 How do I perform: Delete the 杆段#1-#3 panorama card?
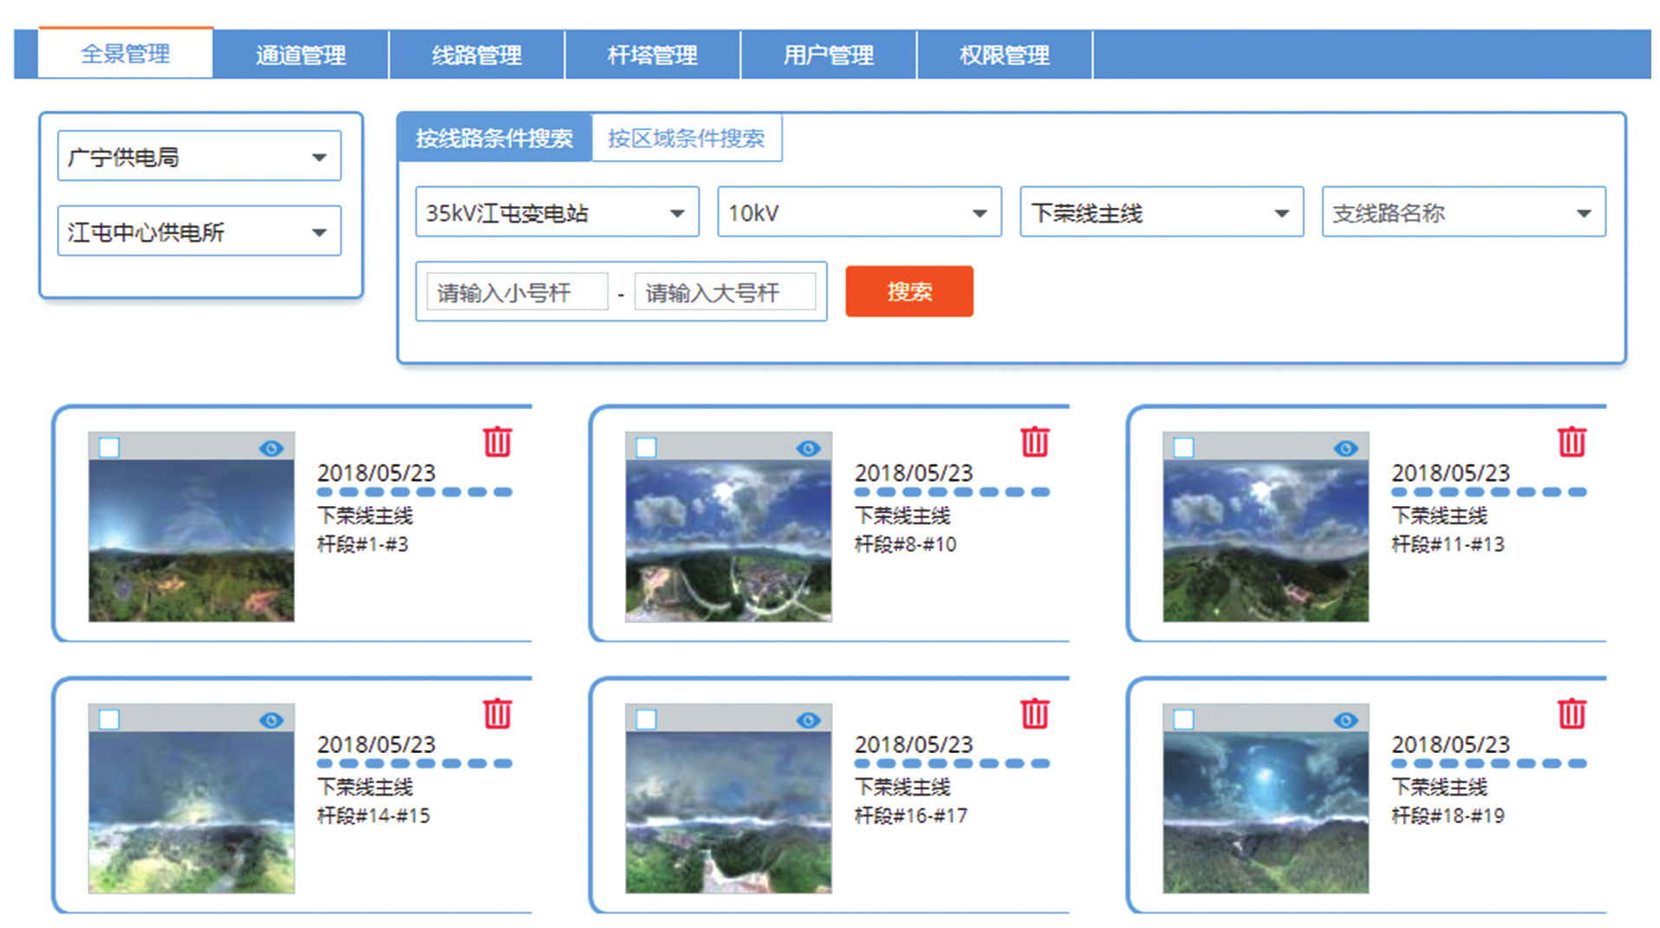pos(498,442)
